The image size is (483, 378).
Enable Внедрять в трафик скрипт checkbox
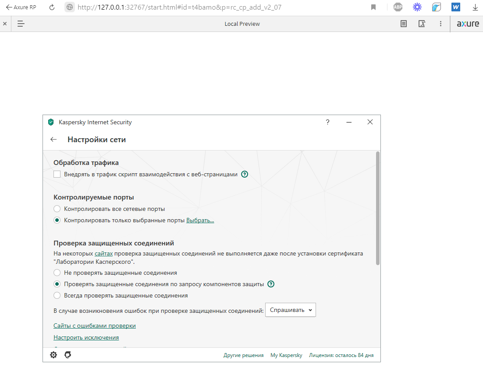click(57, 175)
